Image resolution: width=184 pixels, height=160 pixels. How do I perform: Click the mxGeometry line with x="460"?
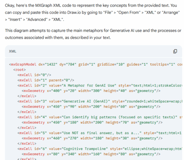click(92, 138)
